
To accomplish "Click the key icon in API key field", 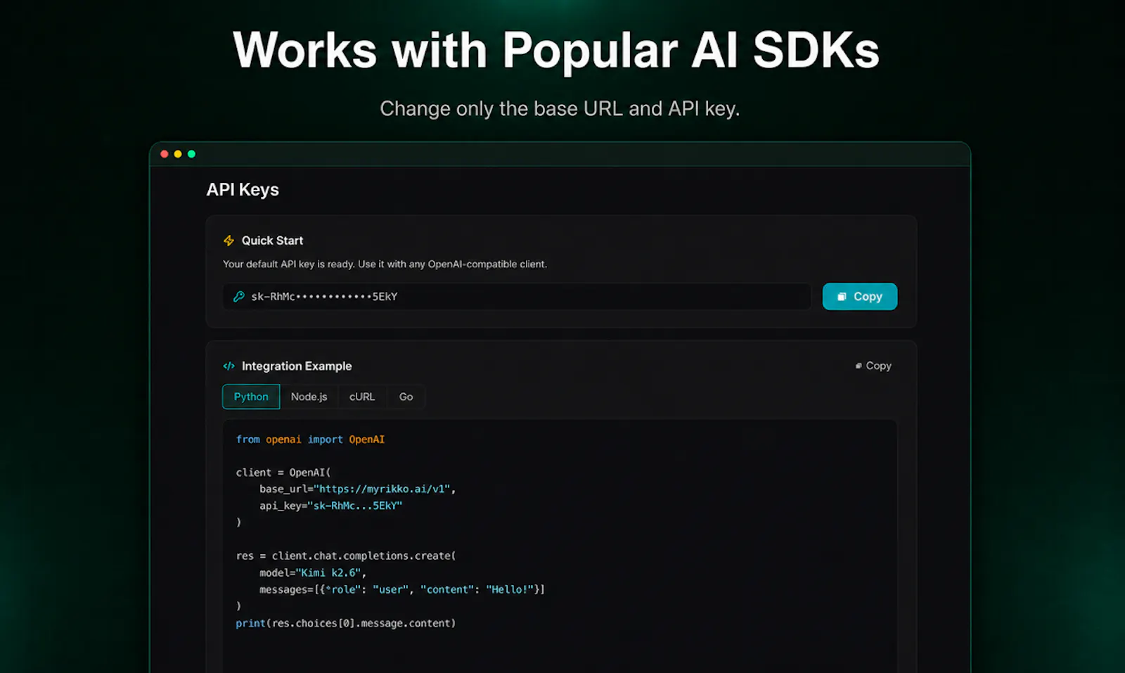I will tap(239, 297).
